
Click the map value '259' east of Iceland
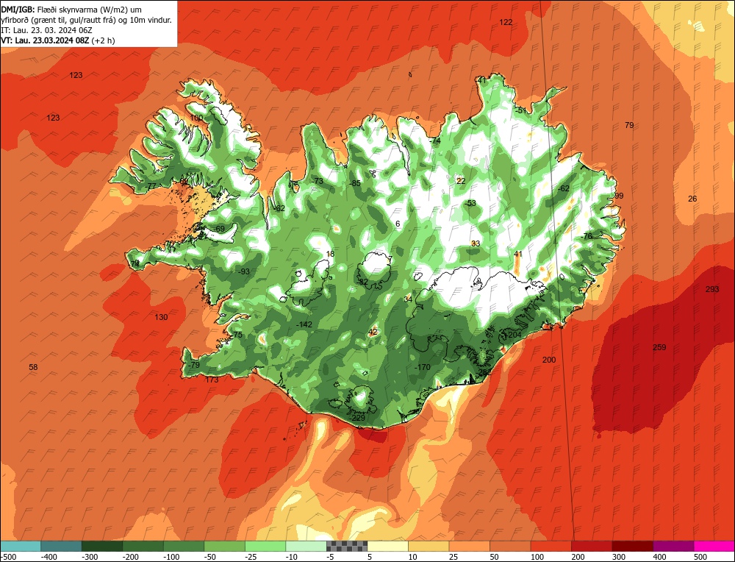tap(659, 347)
